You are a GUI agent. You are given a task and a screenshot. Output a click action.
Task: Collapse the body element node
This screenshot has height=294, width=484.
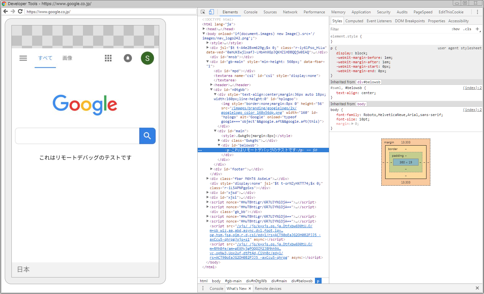(x=204, y=34)
